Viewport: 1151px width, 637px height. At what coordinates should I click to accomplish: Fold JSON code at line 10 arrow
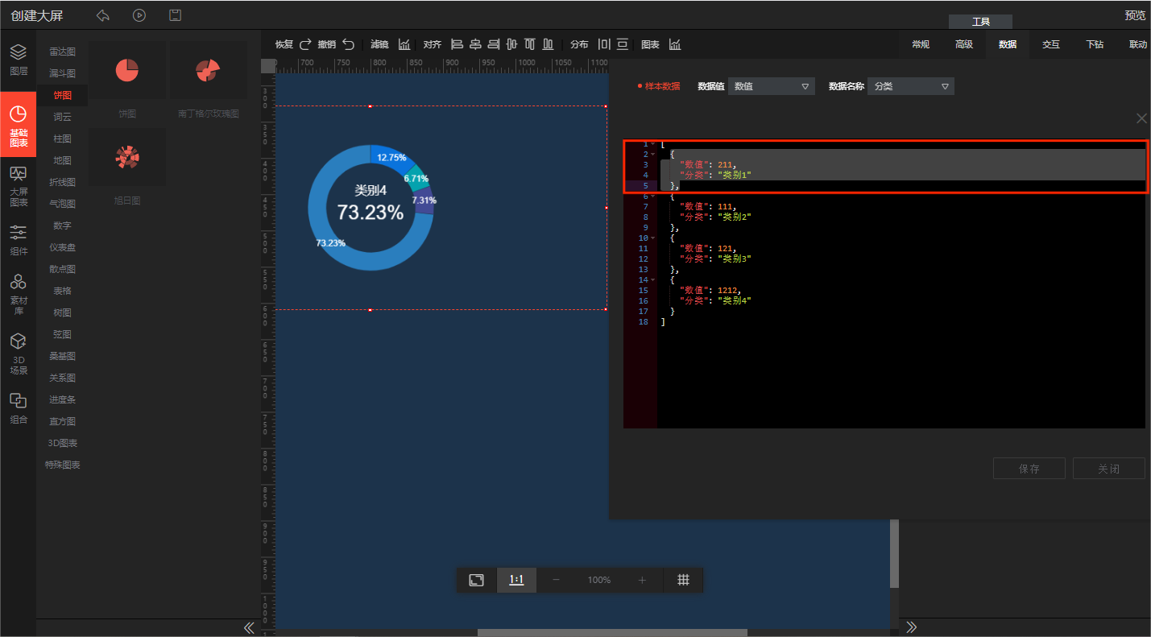point(652,238)
